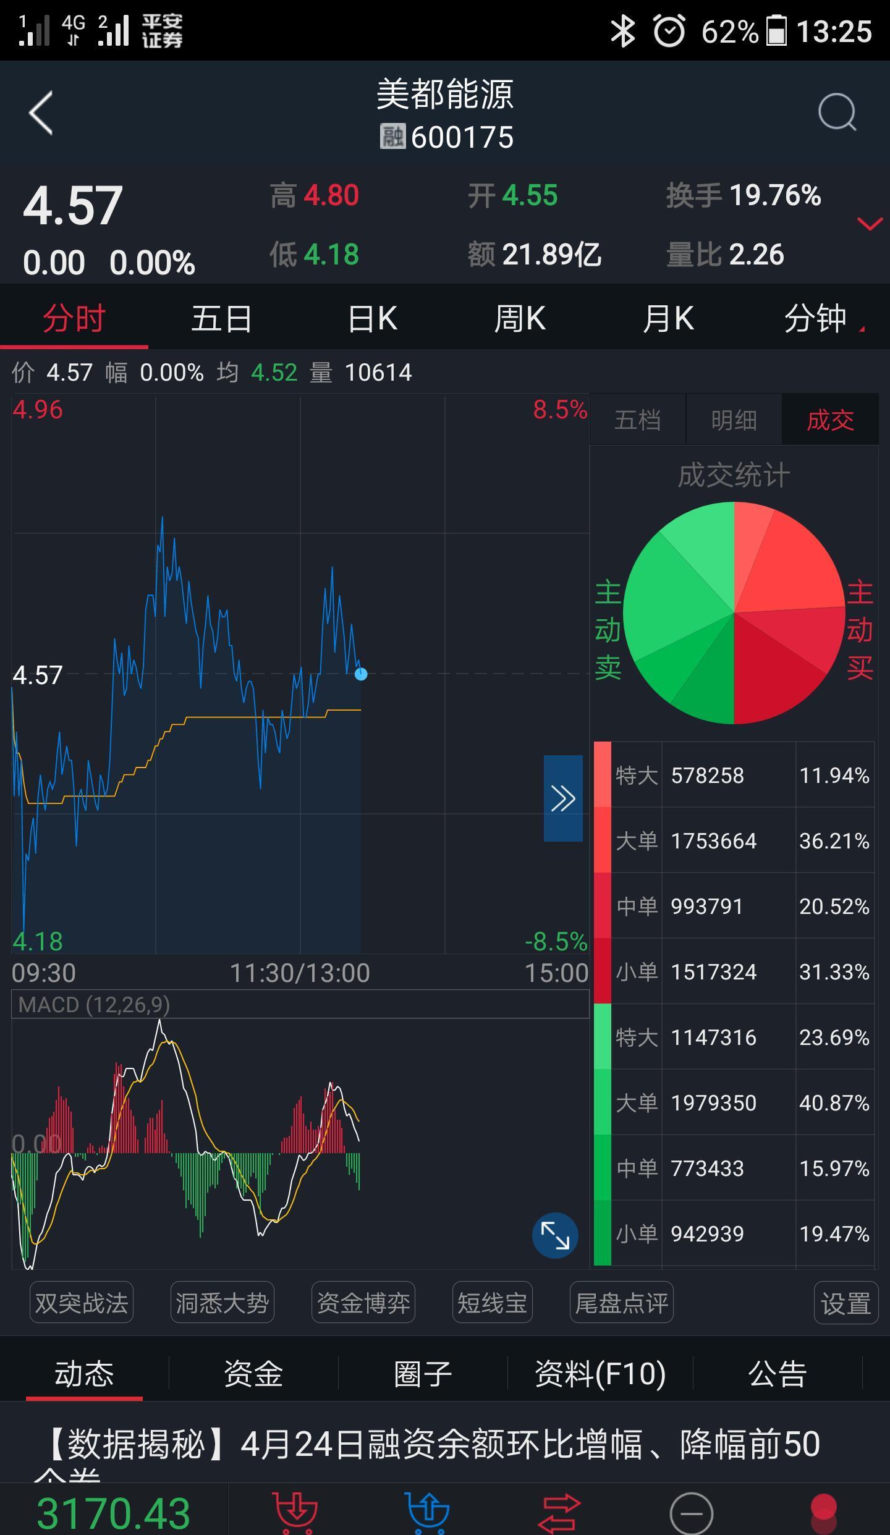Open stock search via magnifier icon
Viewport: 890px width, 1535px height.
837,112
